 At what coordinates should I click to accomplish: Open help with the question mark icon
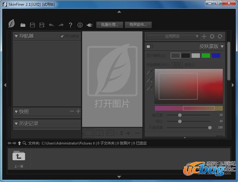[70, 25]
